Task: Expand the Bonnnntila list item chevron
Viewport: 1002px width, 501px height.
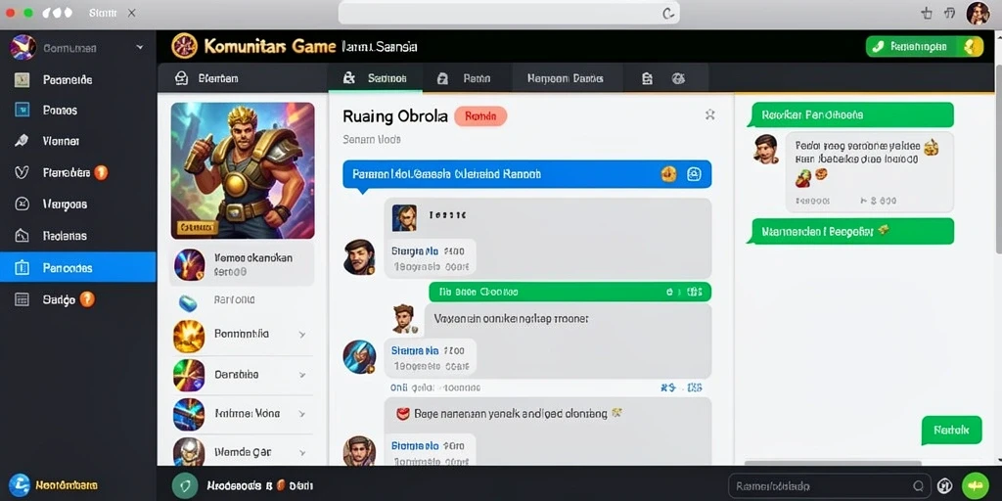Action: 302,335
